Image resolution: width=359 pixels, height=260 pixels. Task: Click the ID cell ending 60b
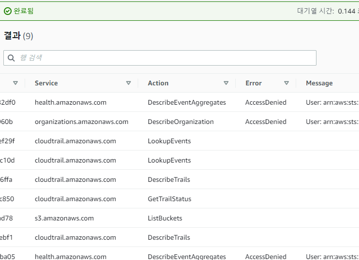pyautogui.click(x=6, y=122)
